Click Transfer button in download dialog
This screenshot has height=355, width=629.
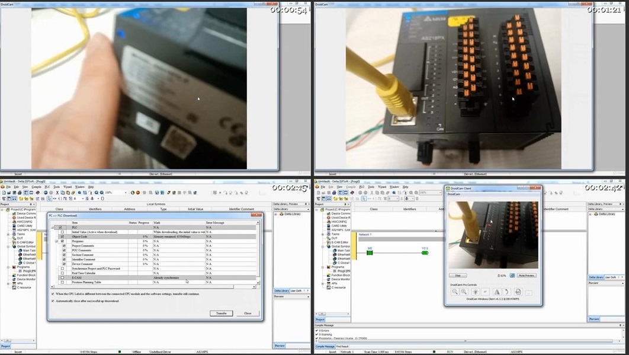(222, 314)
